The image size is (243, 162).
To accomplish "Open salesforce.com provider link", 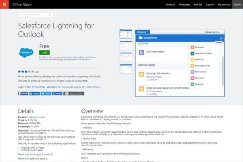I will [x=36, y=117].
